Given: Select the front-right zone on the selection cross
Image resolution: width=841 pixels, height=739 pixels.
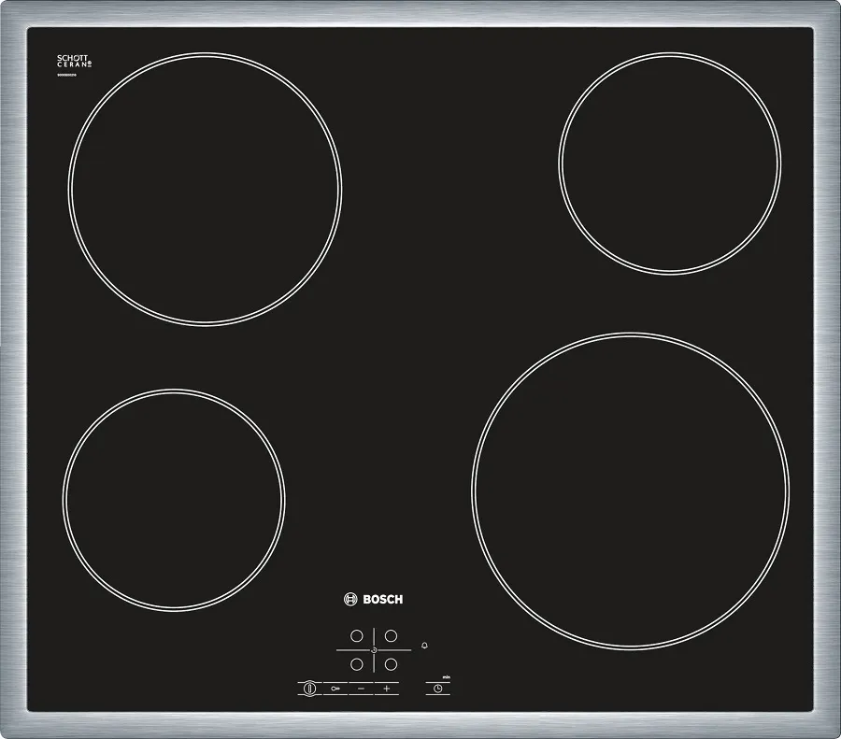Looking at the screenshot, I should click(391, 663).
